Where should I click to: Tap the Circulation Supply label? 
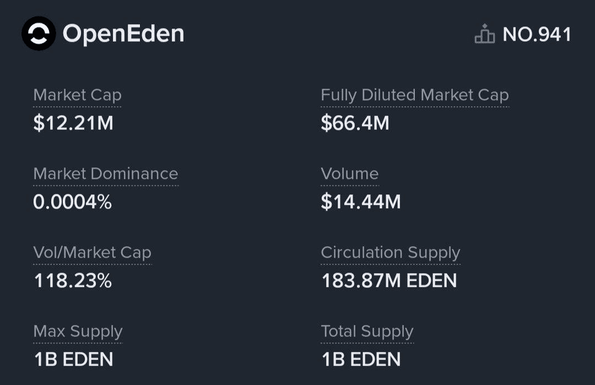(391, 252)
